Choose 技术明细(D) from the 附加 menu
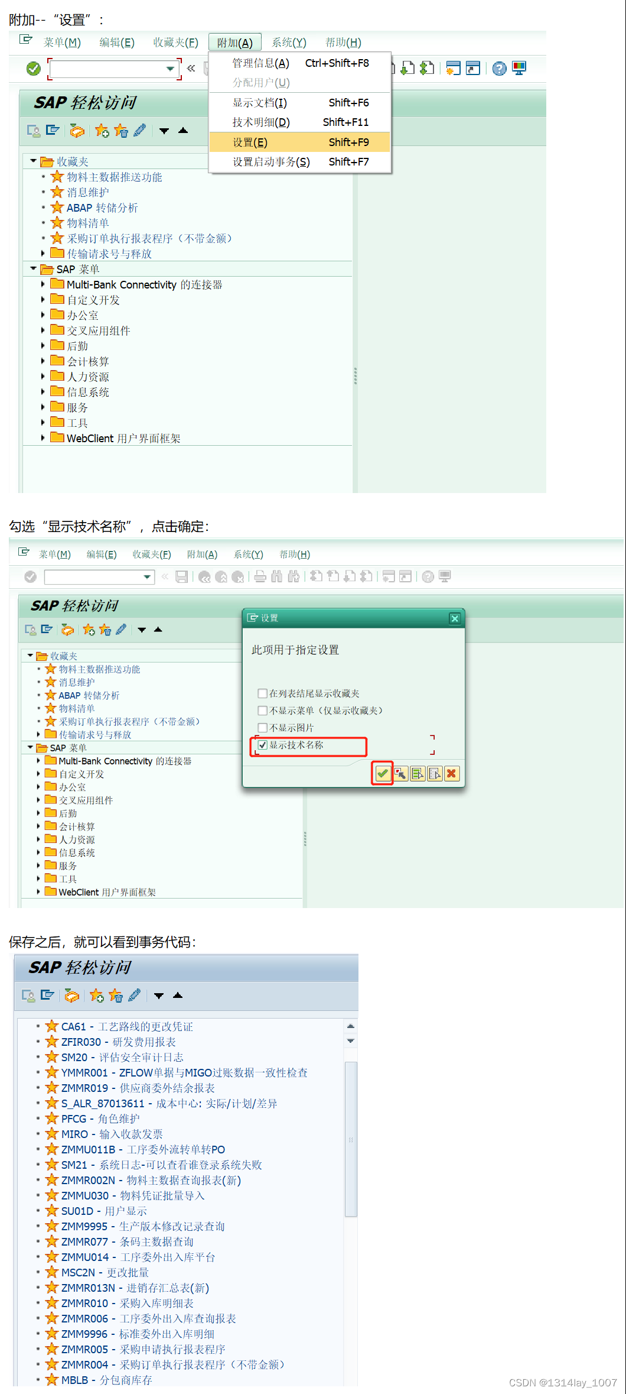 [300, 122]
